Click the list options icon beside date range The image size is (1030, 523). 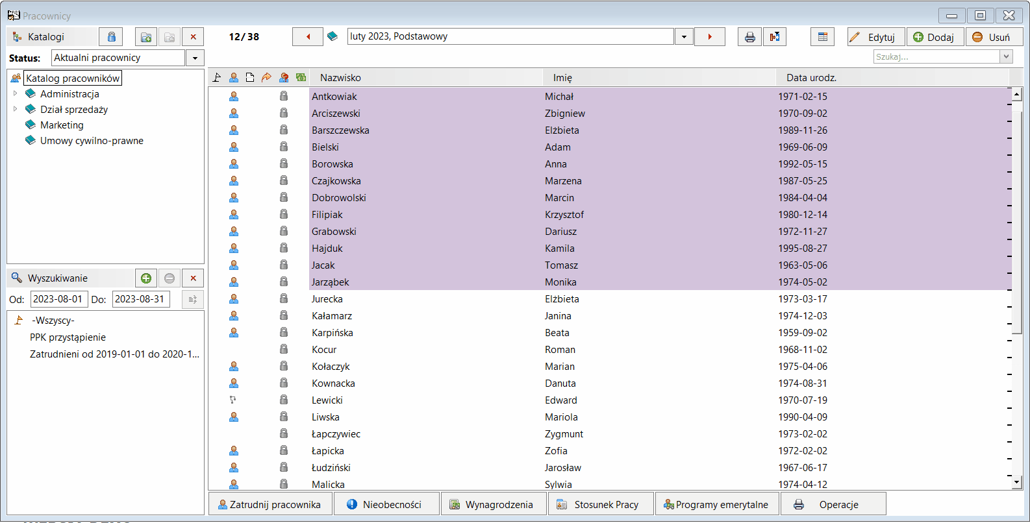(x=193, y=299)
